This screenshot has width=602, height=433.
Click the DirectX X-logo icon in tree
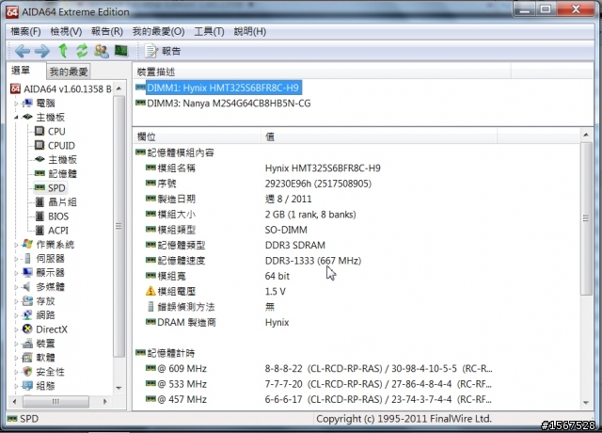[27, 329]
